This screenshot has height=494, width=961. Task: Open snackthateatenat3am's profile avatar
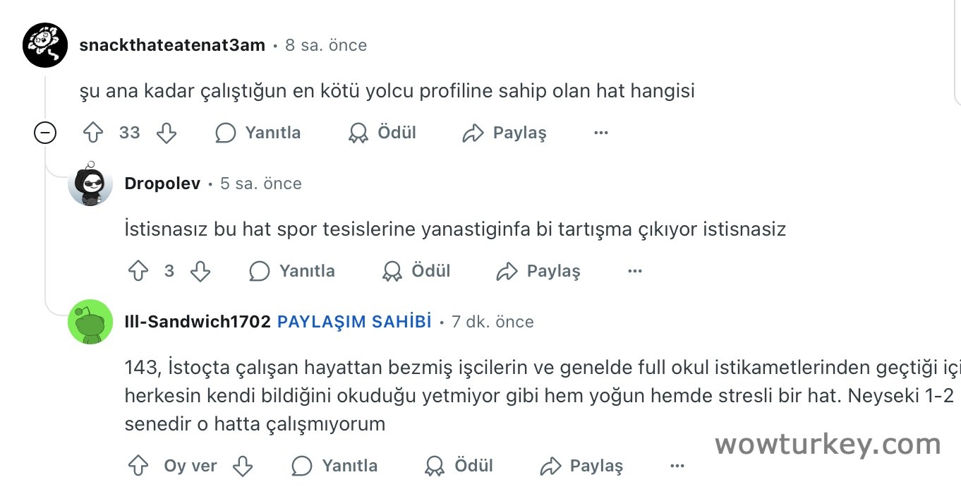coord(45,45)
